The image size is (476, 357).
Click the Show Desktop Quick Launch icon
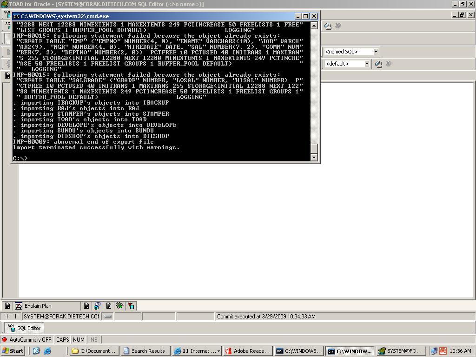pyautogui.click(x=36, y=351)
